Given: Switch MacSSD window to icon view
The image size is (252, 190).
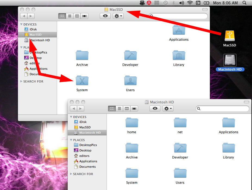Looking at the screenshot, I should pos(62,16).
